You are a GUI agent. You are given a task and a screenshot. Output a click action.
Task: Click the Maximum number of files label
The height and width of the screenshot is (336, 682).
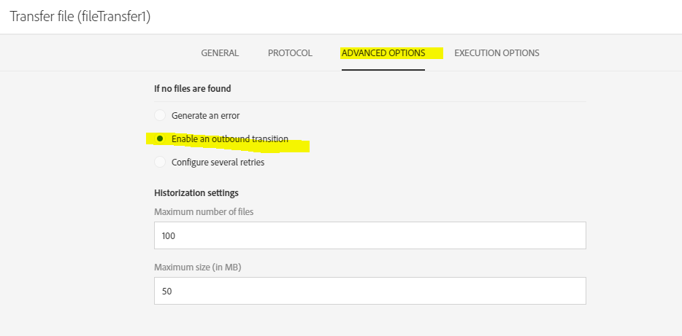tap(204, 211)
